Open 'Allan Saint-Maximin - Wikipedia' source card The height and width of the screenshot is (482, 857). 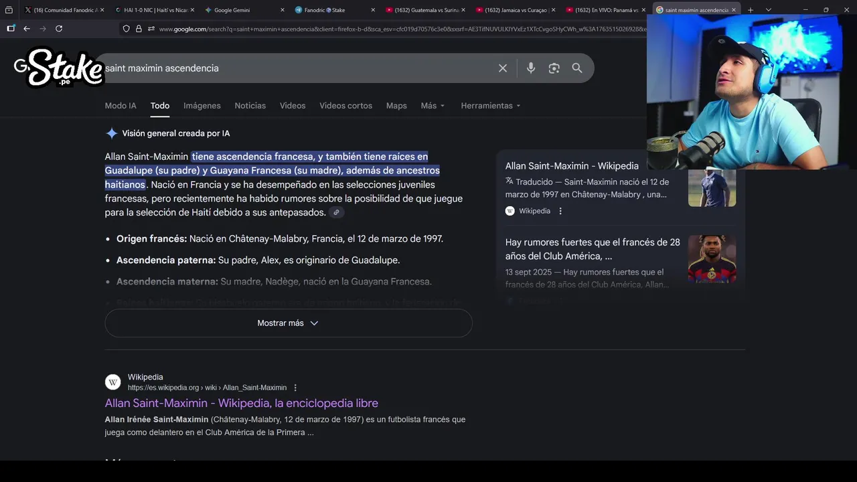tap(572, 166)
